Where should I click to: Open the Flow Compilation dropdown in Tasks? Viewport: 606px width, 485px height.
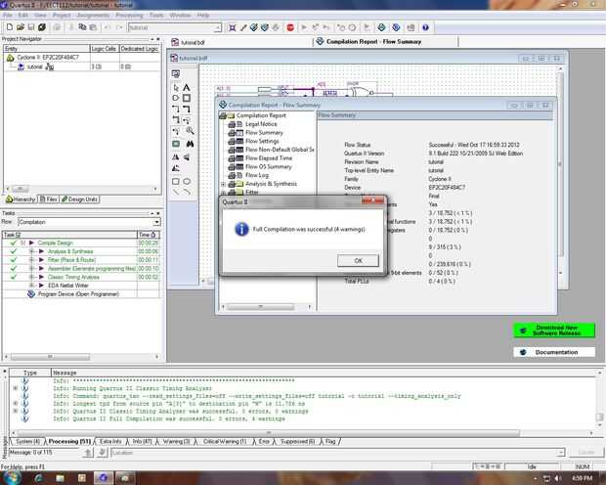tap(156, 222)
